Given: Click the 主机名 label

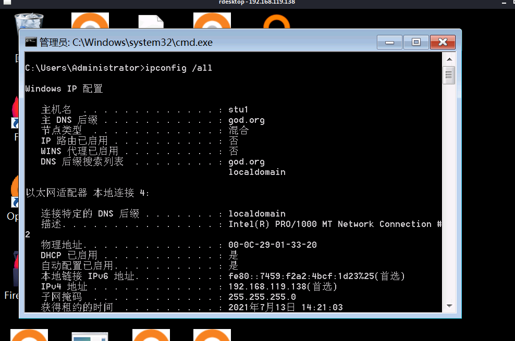Looking at the screenshot, I should coord(56,109).
